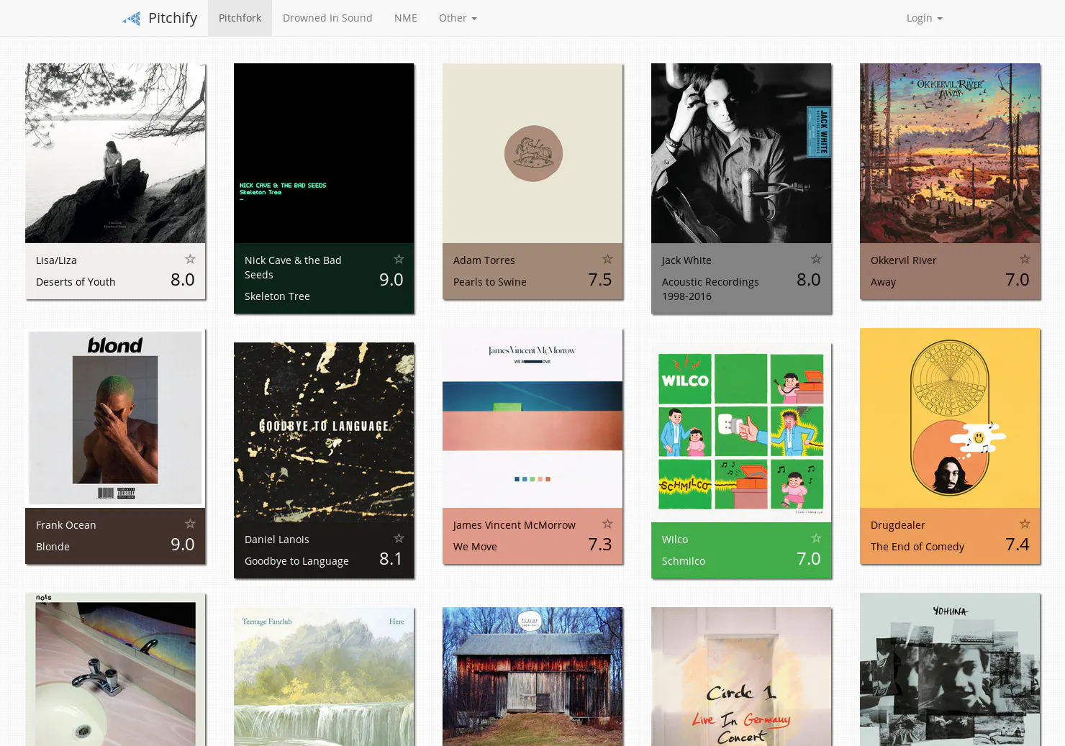1065x746 pixels.
Task: Open The End of Comedy title
Action: pos(917,547)
